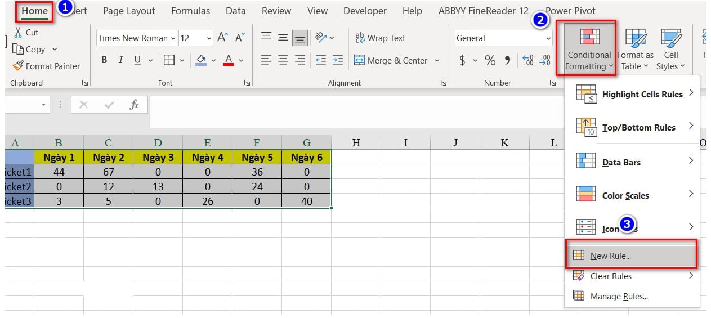Open Format as Table gallery
This screenshot has width=711, height=318.
coord(636,49)
